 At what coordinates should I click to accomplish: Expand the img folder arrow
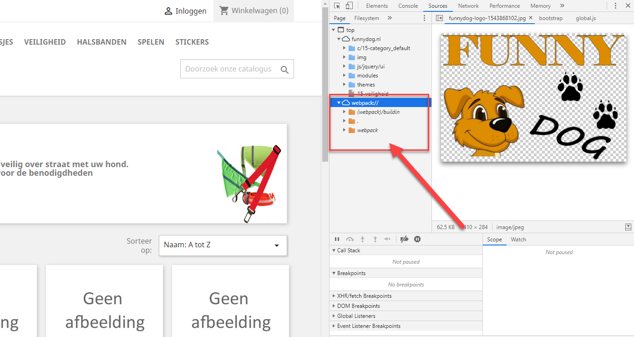tap(345, 57)
